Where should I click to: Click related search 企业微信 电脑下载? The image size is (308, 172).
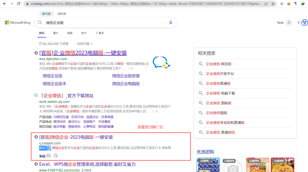click(x=220, y=93)
